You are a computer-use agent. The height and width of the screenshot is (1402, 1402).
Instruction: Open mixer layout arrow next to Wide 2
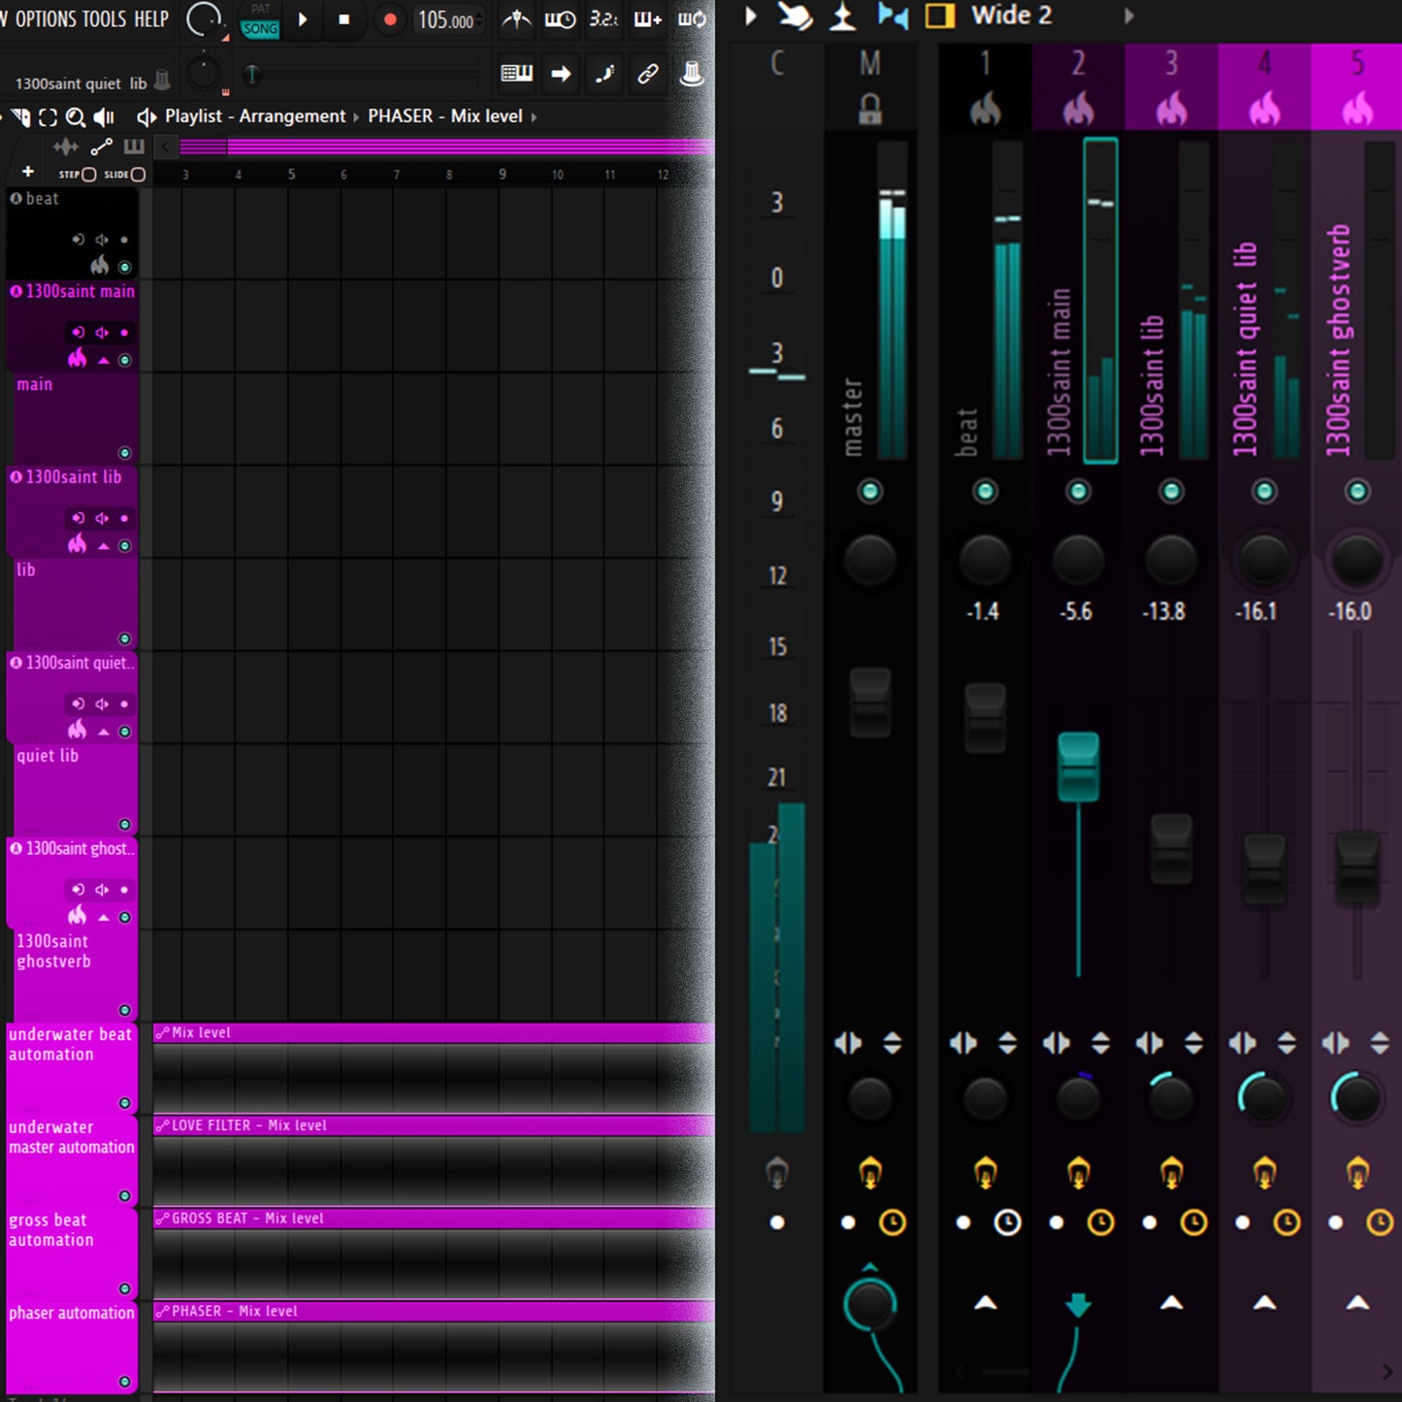(x=1128, y=16)
